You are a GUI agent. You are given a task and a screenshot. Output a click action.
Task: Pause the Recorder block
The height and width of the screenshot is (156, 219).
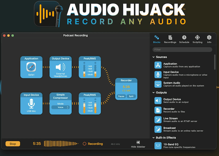pos(121,96)
